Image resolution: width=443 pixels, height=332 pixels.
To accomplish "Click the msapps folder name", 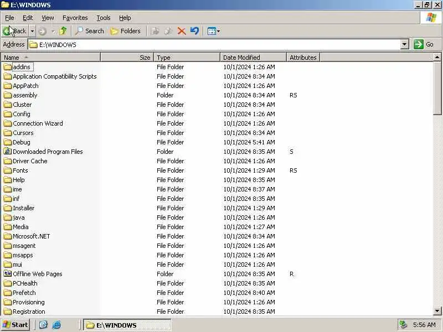I will tap(23, 255).
